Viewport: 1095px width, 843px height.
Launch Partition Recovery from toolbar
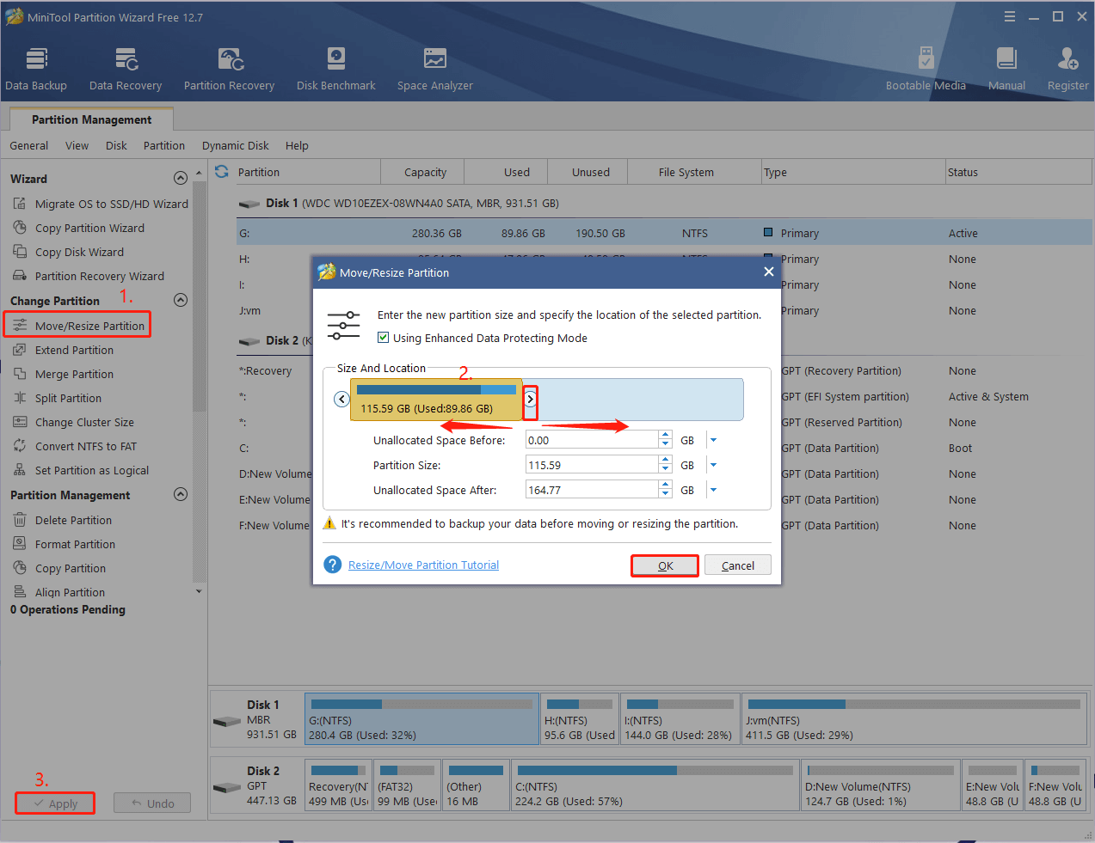pyautogui.click(x=229, y=69)
